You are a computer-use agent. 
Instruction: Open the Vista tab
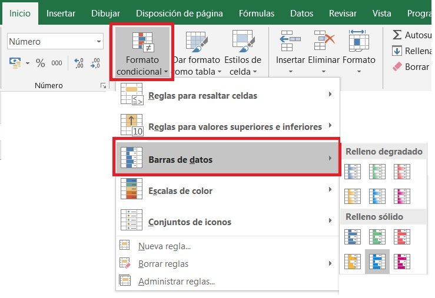(382, 14)
